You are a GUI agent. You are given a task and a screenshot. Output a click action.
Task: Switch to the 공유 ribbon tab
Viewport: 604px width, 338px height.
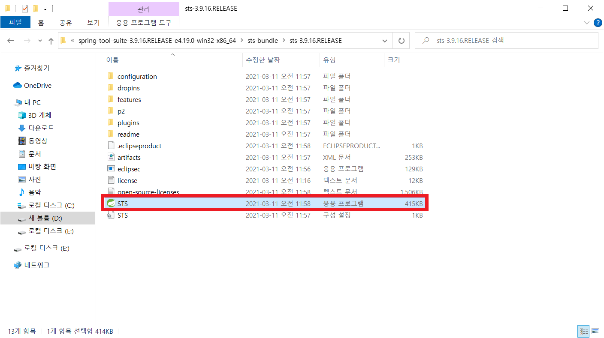[66, 23]
